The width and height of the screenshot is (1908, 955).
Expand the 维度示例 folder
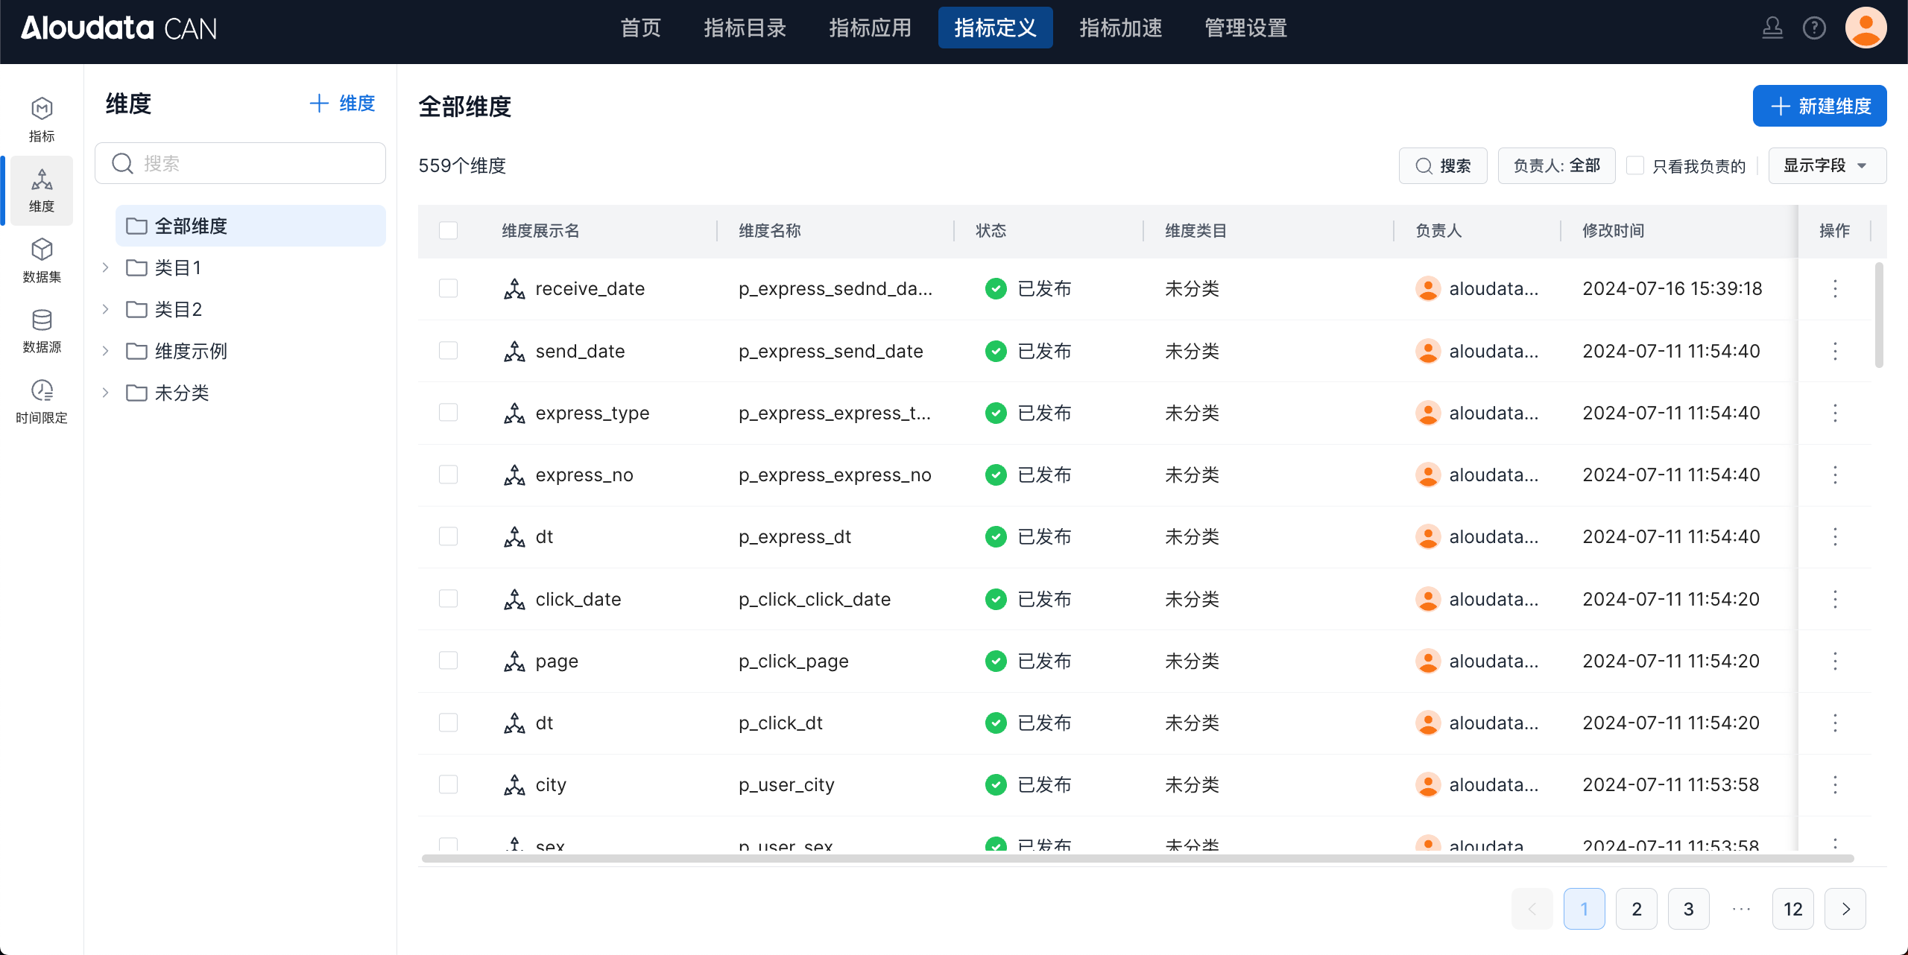[x=106, y=351]
